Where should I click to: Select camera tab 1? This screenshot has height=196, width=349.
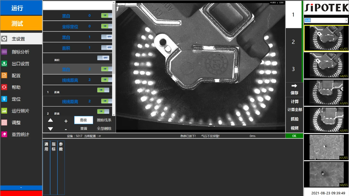point(293,15)
